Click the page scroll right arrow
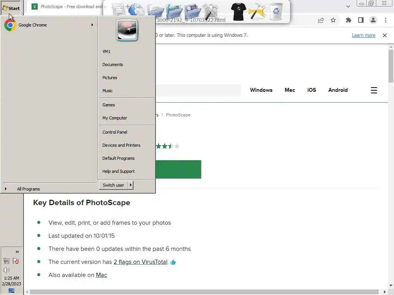 point(385,292)
